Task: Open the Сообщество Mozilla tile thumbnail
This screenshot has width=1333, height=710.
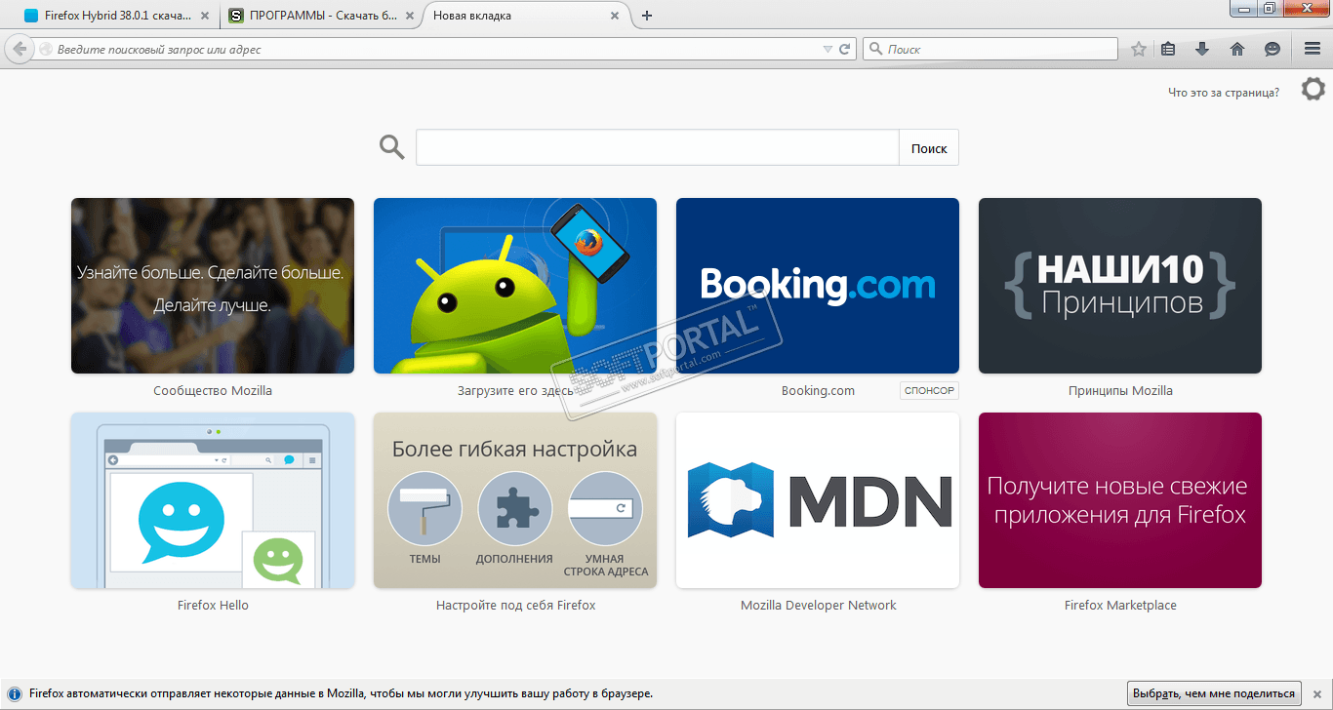Action: pos(213,286)
